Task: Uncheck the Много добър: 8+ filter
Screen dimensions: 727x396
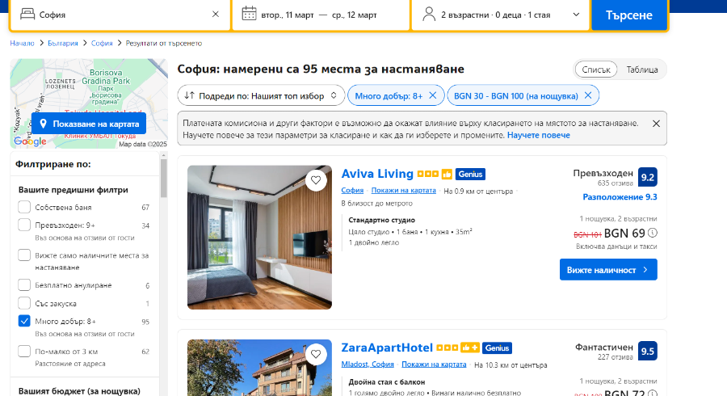Action: tap(24, 321)
